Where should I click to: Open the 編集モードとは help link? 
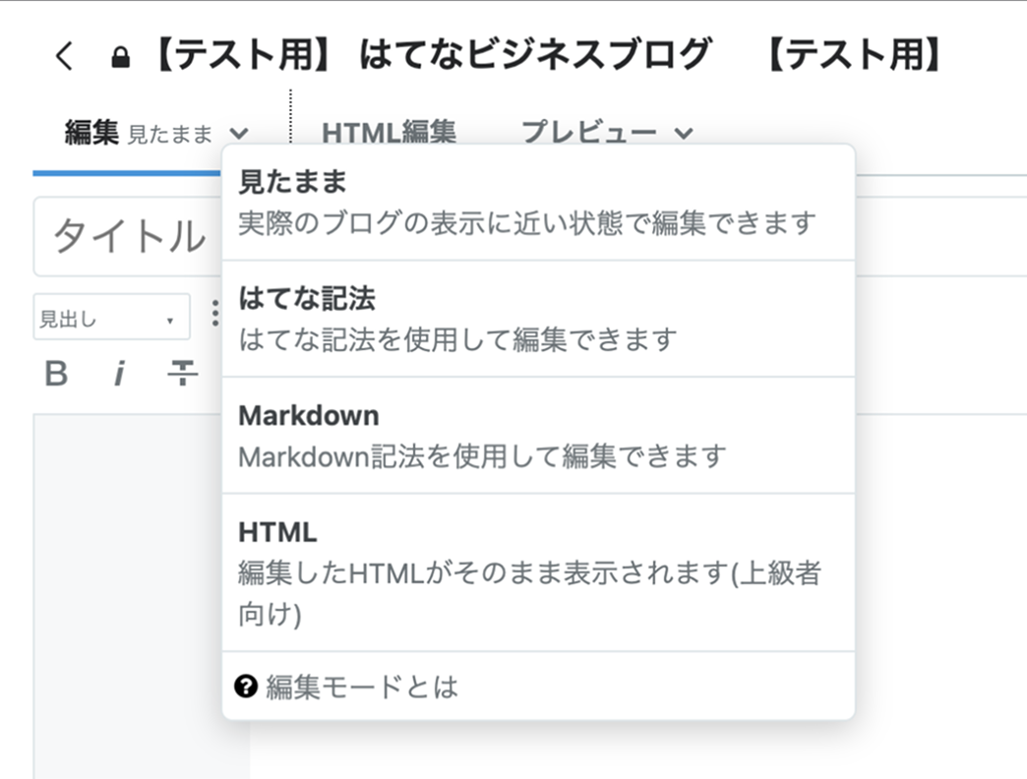coord(361,687)
